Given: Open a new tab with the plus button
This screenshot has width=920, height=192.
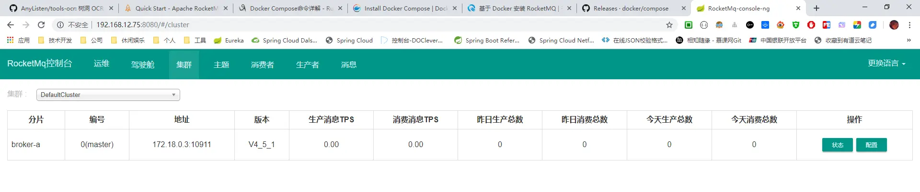Looking at the screenshot, I should [816, 8].
